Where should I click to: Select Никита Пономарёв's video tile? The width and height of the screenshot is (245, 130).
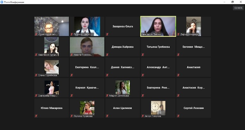pyautogui.click(x=87, y=47)
